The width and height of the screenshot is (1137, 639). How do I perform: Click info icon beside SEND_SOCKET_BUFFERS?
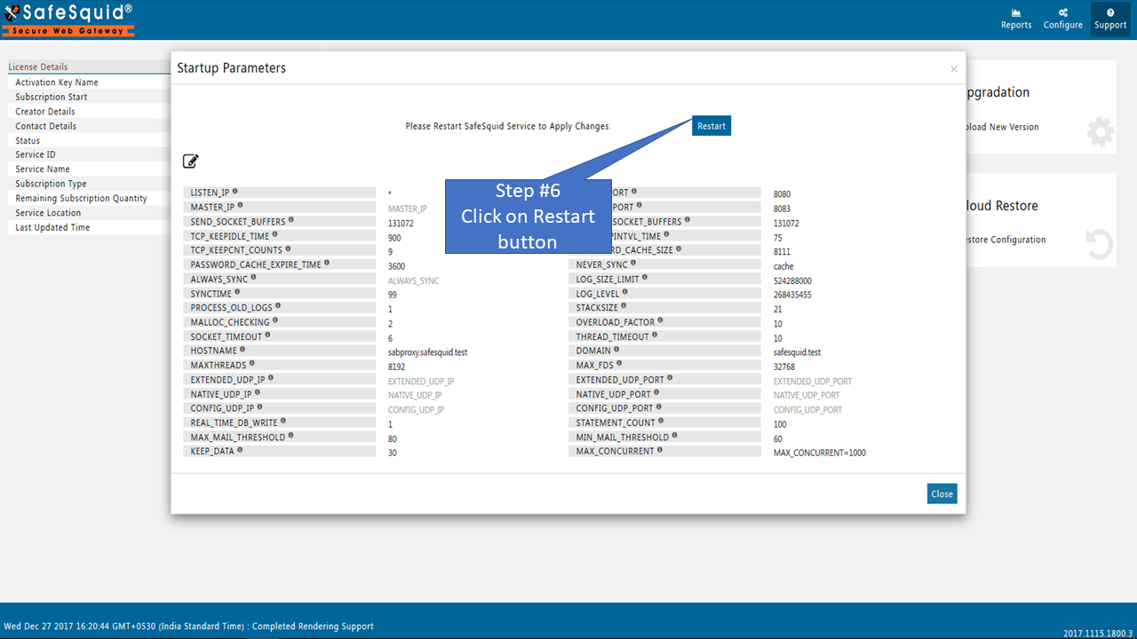coord(290,220)
